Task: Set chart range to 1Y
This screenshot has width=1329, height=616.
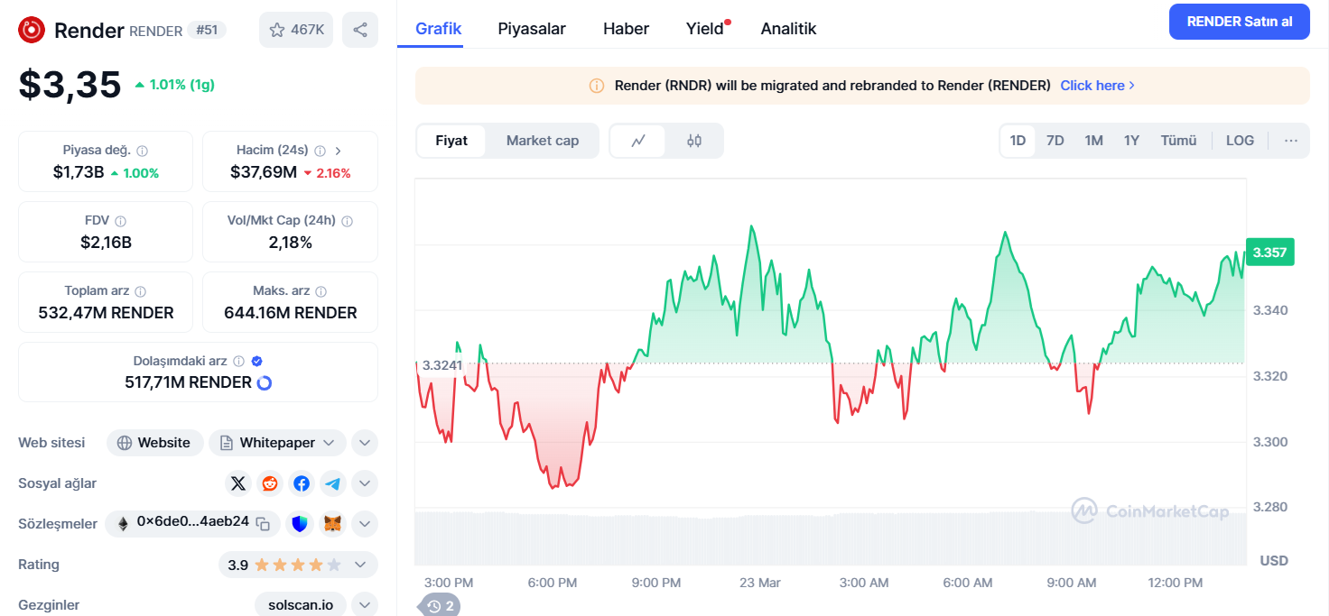Action: [1131, 141]
